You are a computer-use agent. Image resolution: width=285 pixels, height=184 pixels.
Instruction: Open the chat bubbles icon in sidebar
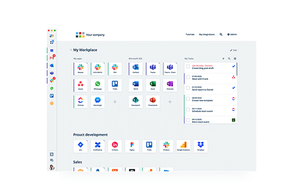point(52,160)
